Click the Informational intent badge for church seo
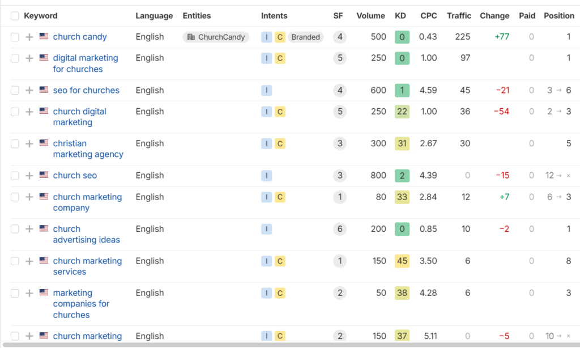The image size is (580, 348). coord(267,176)
